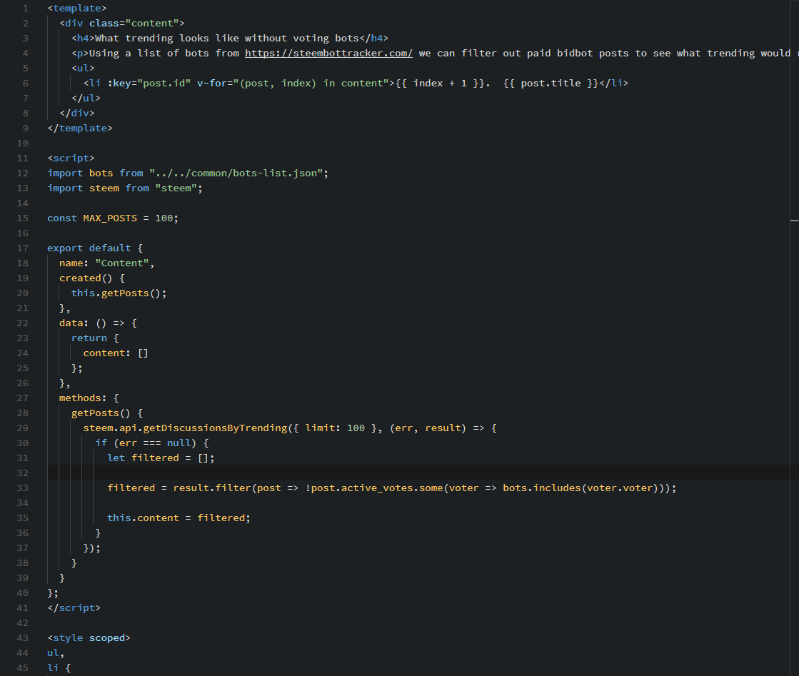
Task: Place cursor on class="content" attribute
Action: [134, 23]
